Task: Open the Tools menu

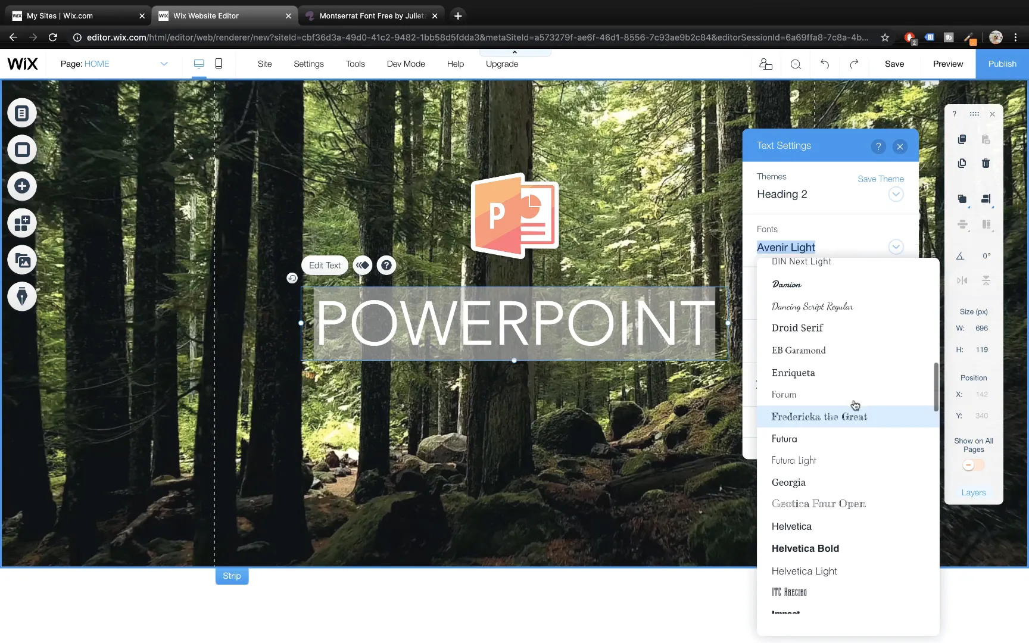Action: click(x=356, y=64)
